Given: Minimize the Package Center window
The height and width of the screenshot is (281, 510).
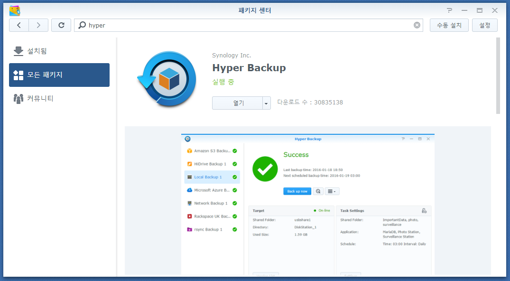Looking at the screenshot, I should [x=464, y=10].
